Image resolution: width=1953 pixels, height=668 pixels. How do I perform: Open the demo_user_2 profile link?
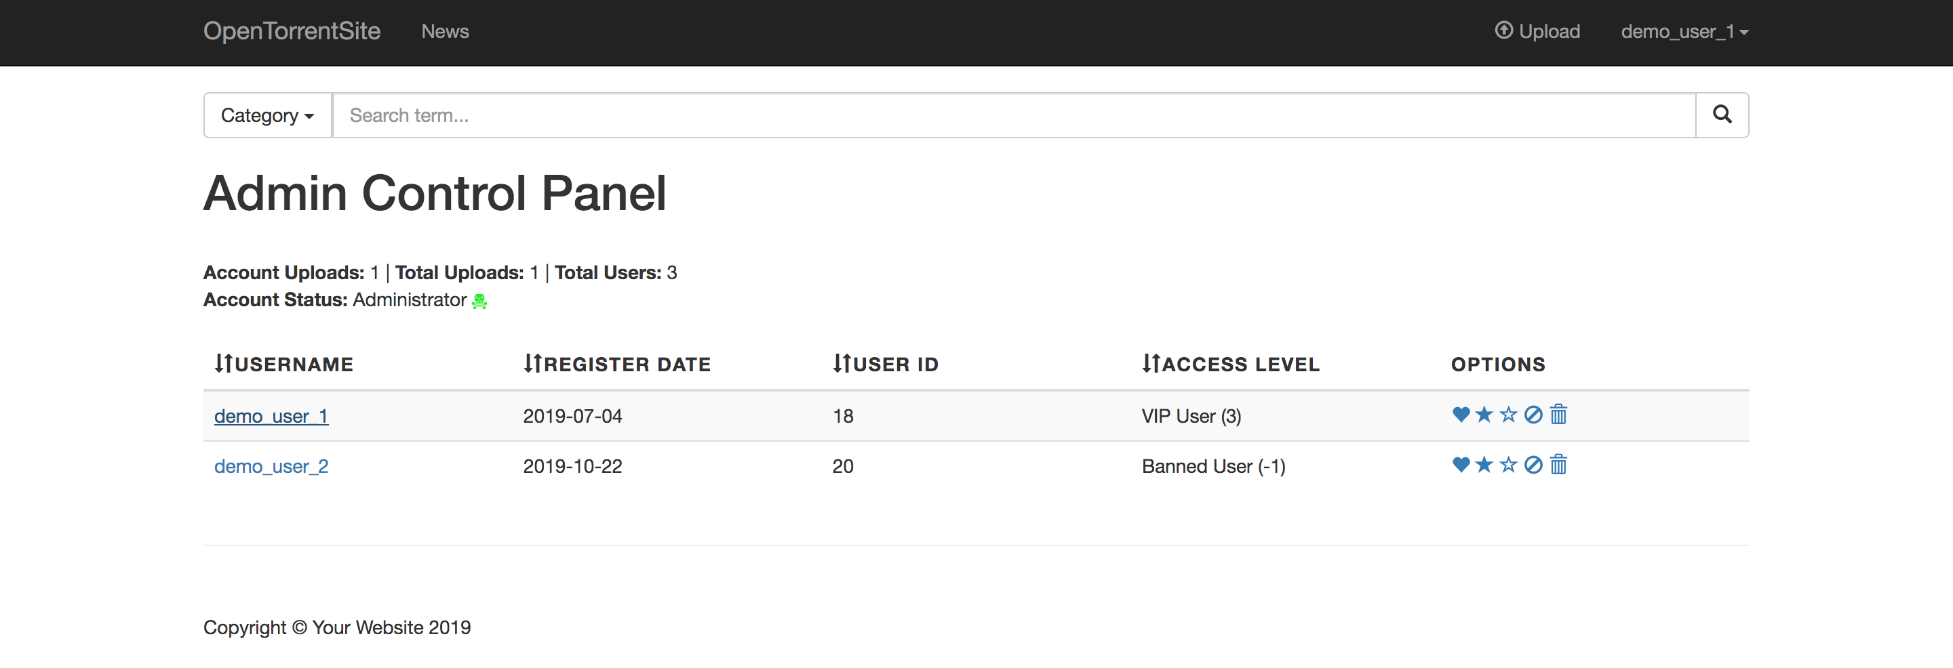coord(271,466)
